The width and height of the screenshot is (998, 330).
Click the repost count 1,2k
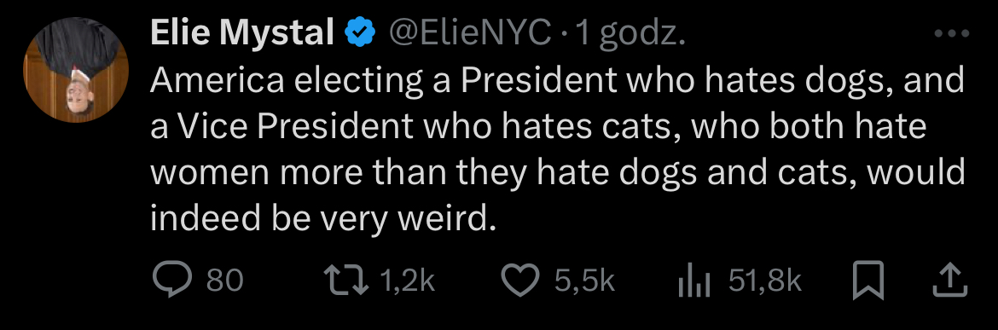[x=408, y=281]
